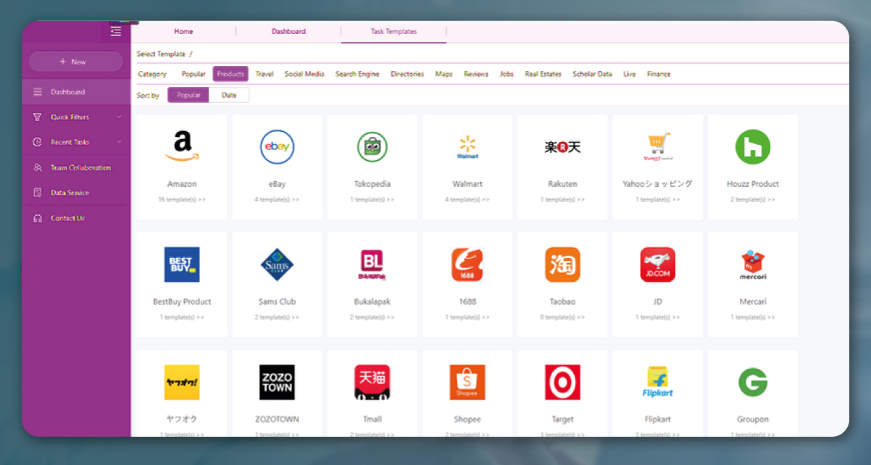Select the Travel category
Screen dimensions: 871x465
coord(264,74)
